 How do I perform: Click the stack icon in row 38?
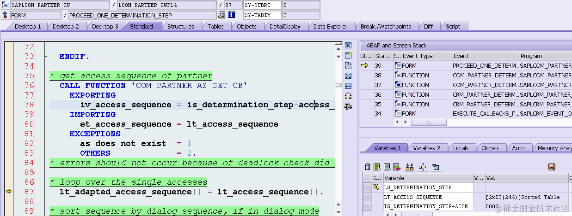pyautogui.click(x=398, y=75)
